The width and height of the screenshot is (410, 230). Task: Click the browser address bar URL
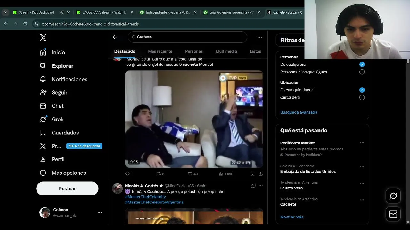(x=90, y=24)
